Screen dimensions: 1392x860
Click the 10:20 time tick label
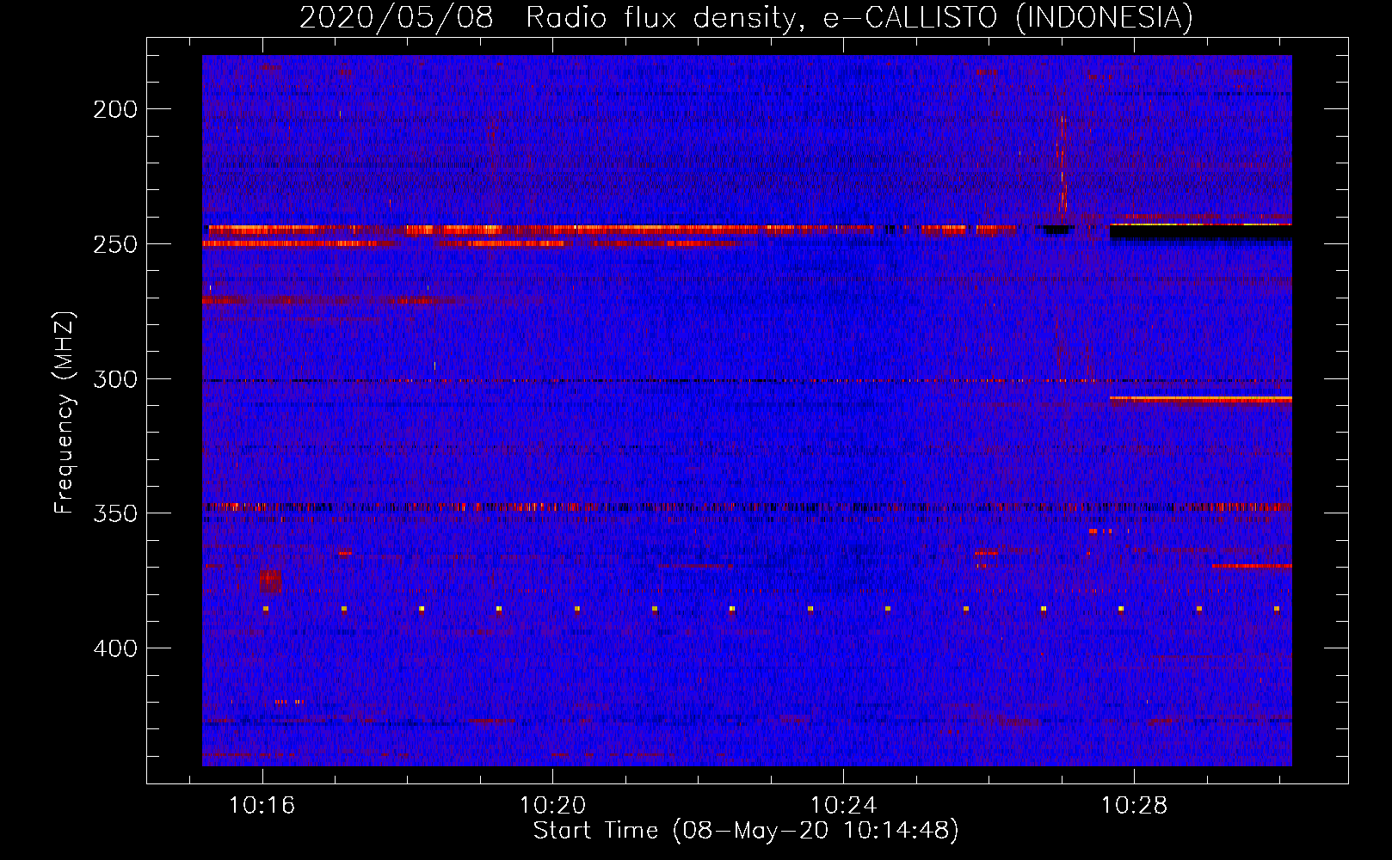tap(552, 806)
